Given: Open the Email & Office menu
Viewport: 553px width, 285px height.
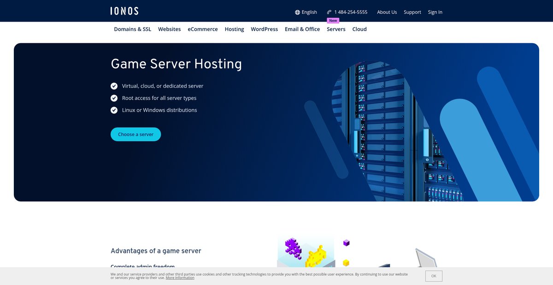Looking at the screenshot, I should (x=302, y=29).
